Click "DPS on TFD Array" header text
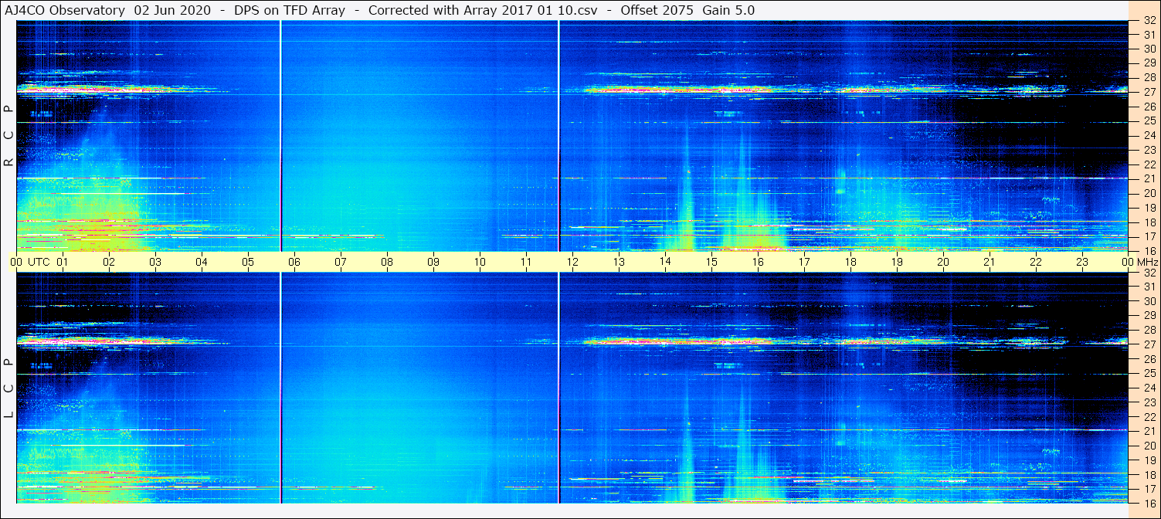 coord(289,10)
